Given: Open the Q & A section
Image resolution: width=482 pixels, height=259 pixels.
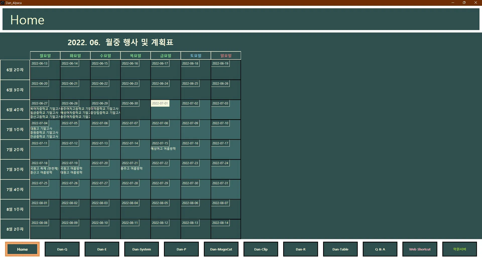Looking at the screenshot, I should 380,249.
